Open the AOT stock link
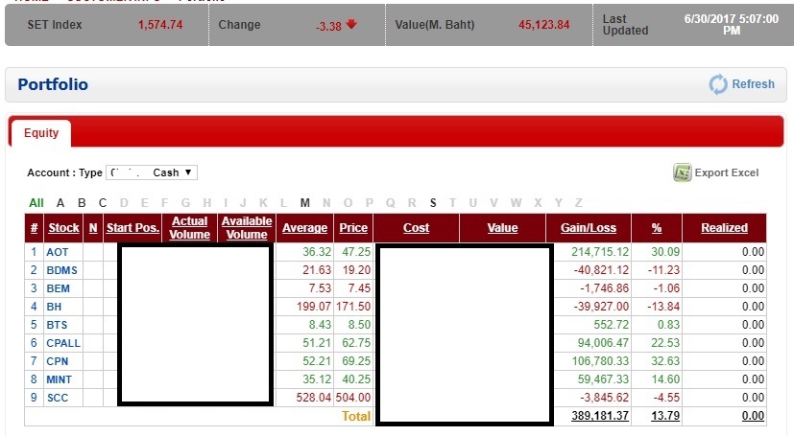The height and width of the screenshot is (436, 794). pos(58,252)
